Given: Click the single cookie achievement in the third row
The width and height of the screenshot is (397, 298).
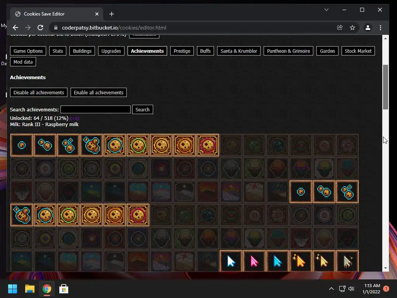Looking at the screenshot, I should point(301,192).
